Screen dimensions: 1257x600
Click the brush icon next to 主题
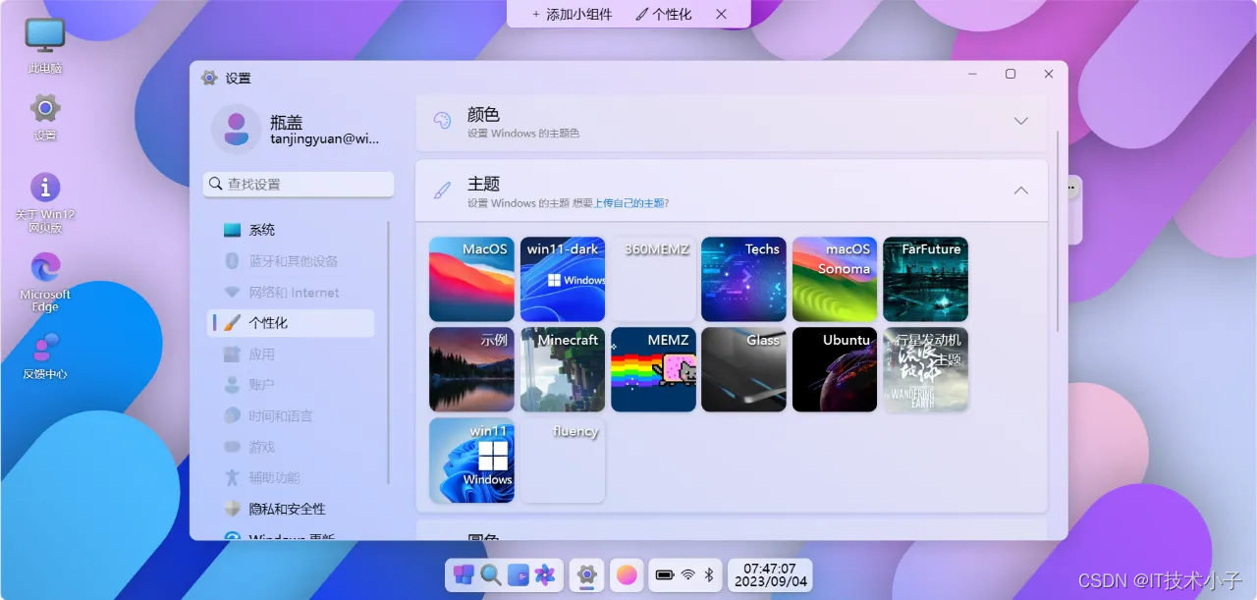[443, 190]
